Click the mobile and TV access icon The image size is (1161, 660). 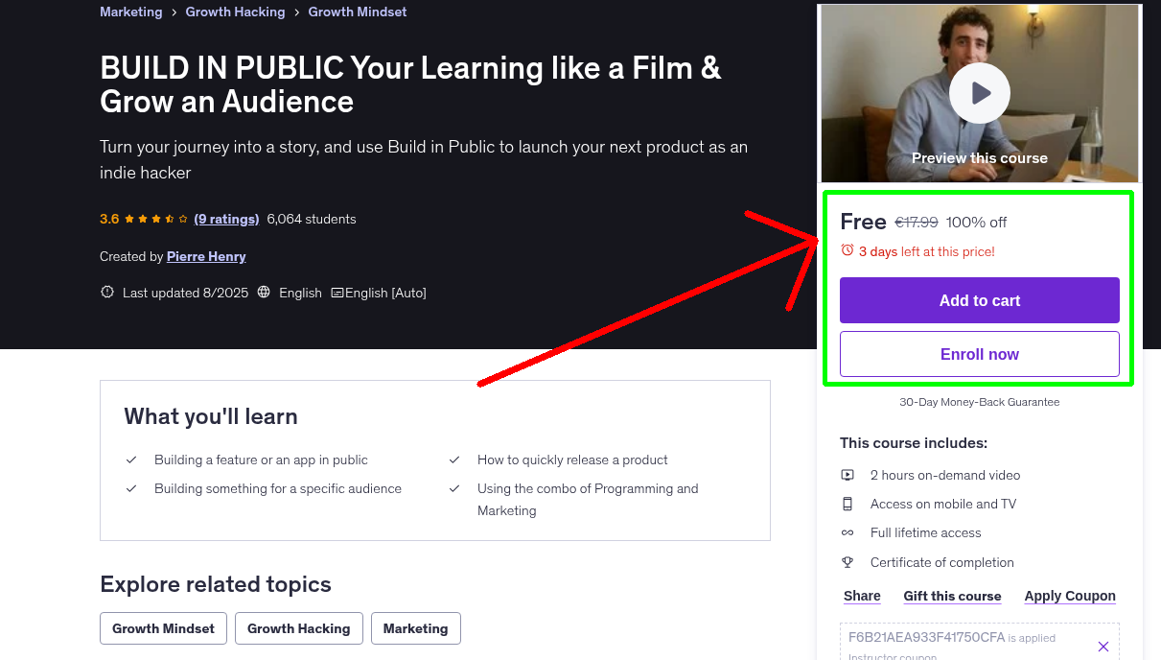point(848,503)
